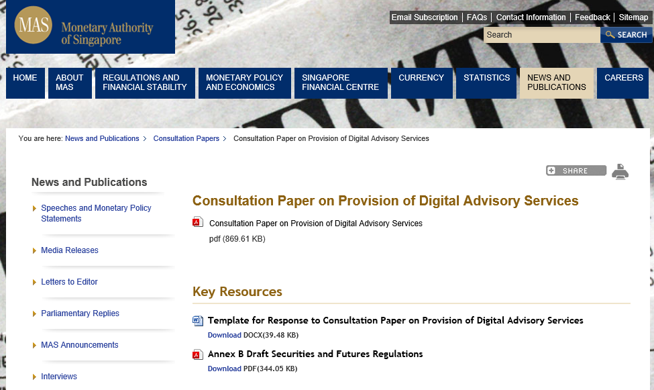The height and width of the screenshot is (390, 654).
Task: Click the PDF icon beside Consultation Paper
Action: click(x=197, y=223)
